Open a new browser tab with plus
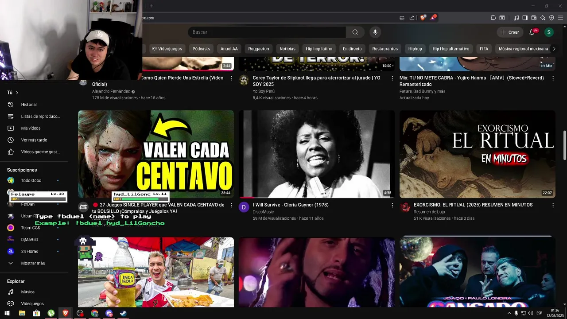Image resolution: width=567 pixels, height=319 pixels. [151, 6]
